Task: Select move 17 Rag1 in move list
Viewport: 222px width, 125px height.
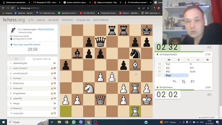Action: coord(176,75)
